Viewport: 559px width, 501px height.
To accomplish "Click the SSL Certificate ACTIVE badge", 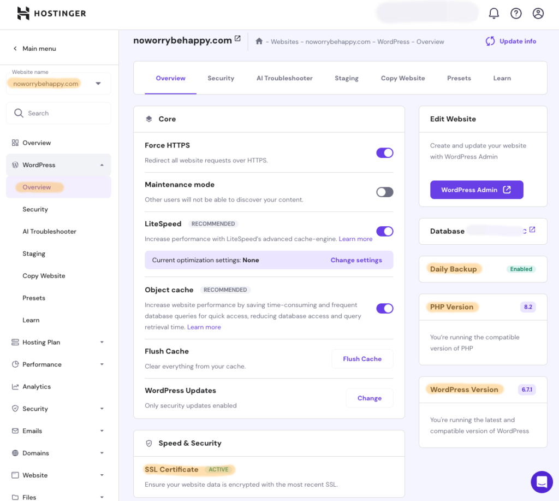I will [218, 470].
